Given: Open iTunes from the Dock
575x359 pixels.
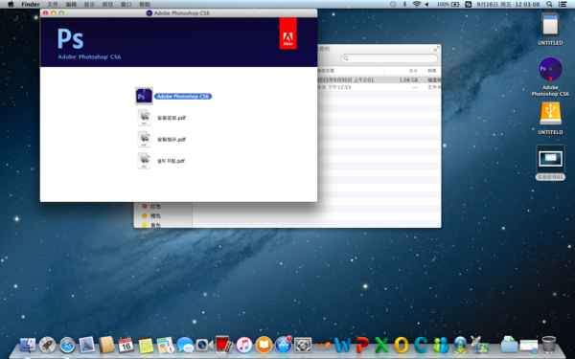Looking at the screenshot, I should tap(243, 345).
